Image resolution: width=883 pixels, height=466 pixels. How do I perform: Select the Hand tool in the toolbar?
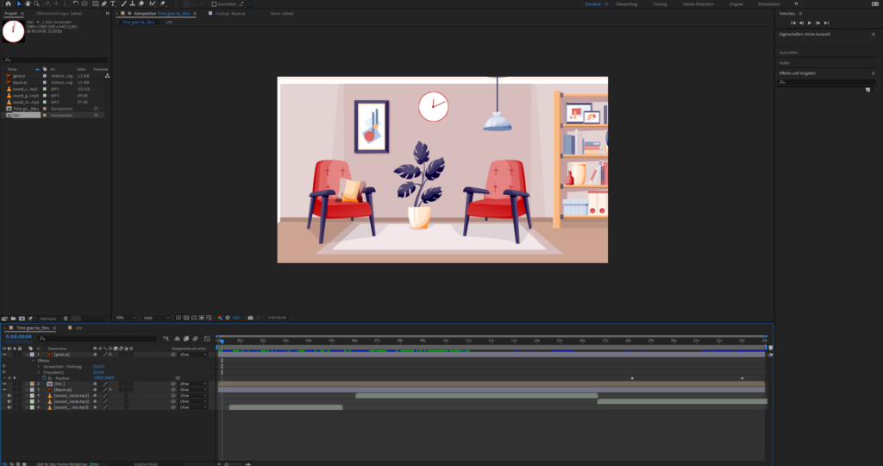tap(27, 3)
